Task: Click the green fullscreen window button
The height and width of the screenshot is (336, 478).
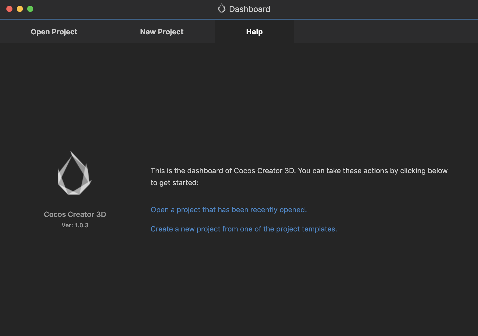Action: click(30, 9)
